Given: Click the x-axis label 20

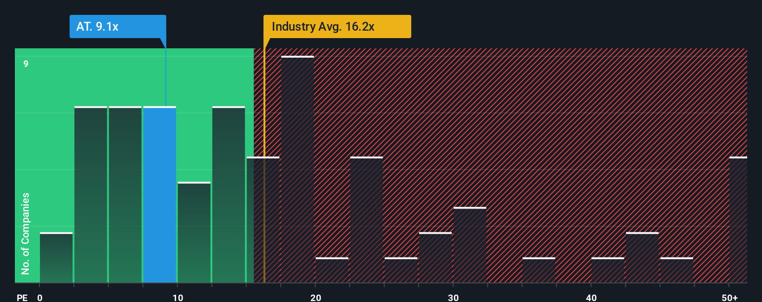Looking at the screenshot, I should click(315, 297).
